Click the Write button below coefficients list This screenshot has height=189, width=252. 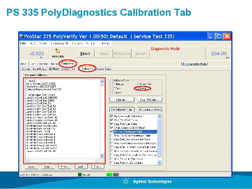pyautogui.click(x=65, y=167)
